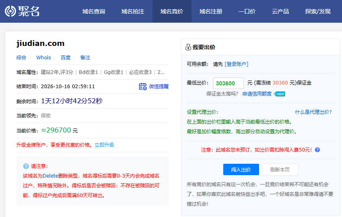Viewport: 342px width, 217px height.
Task: Open the 探索/发现 menu
Action: (318, 11)
